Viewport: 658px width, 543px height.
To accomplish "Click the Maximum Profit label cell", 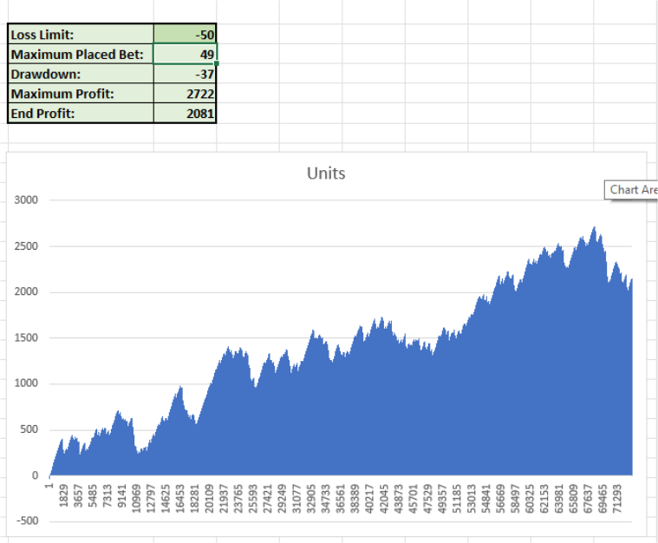I will tap(80, 94).
